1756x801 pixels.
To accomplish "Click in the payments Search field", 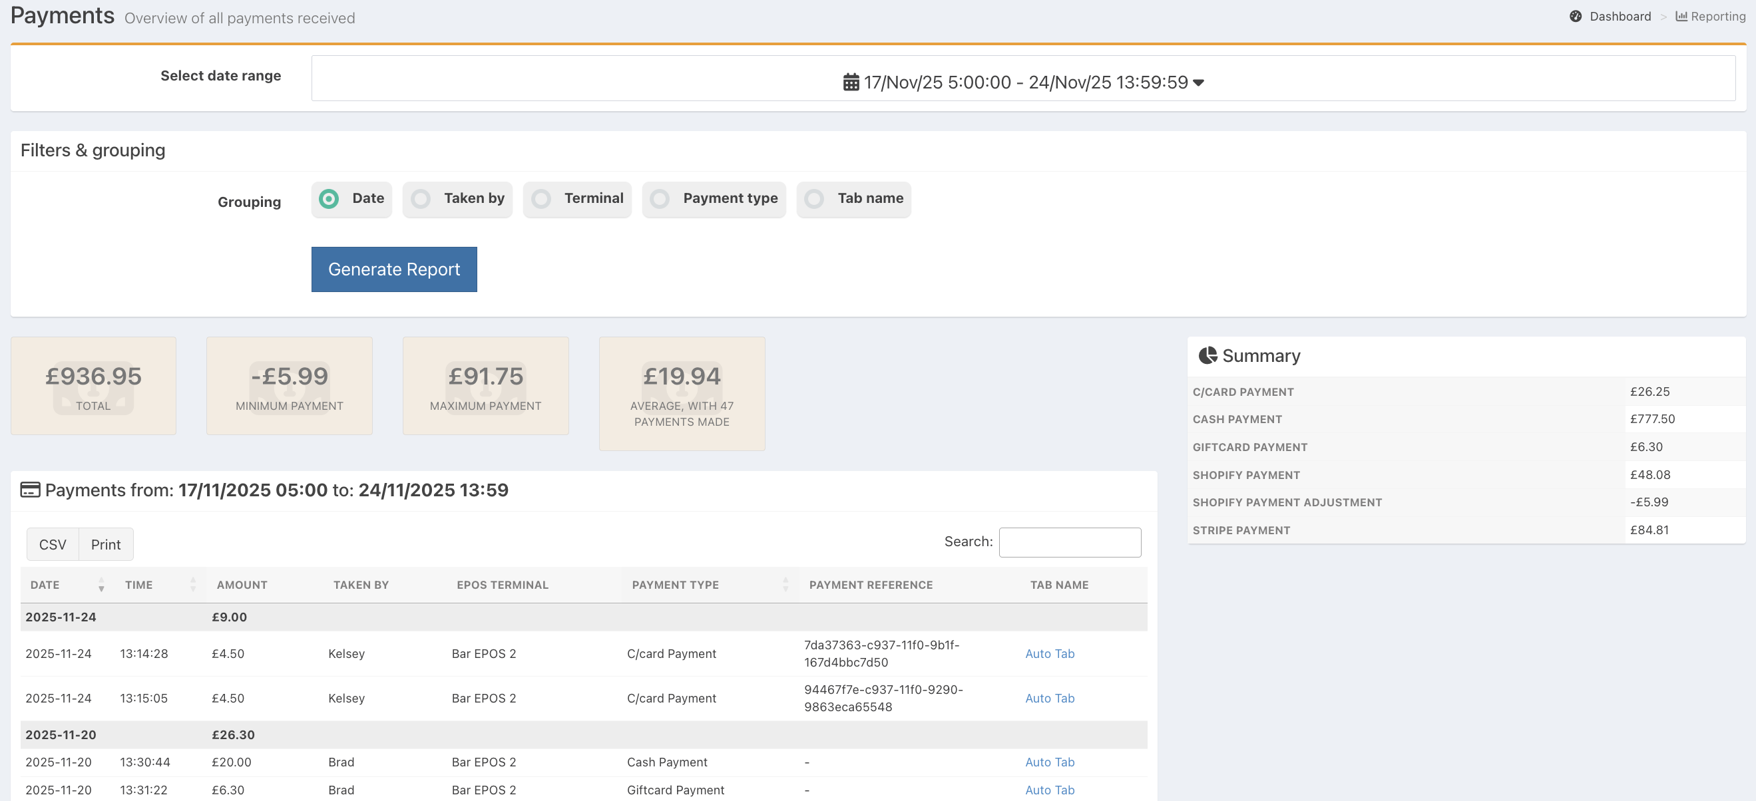I will (1069, 543).
